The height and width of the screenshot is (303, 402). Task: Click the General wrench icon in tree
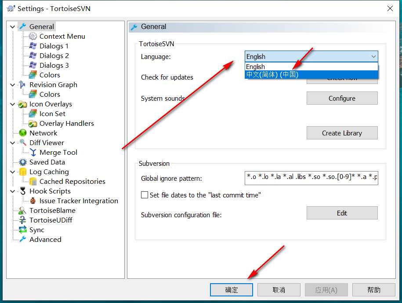click(23, 26)
